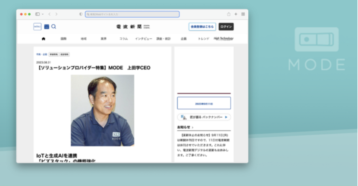
Task: Open the site search magnifier icon
Action: click(x=54, y=27)
